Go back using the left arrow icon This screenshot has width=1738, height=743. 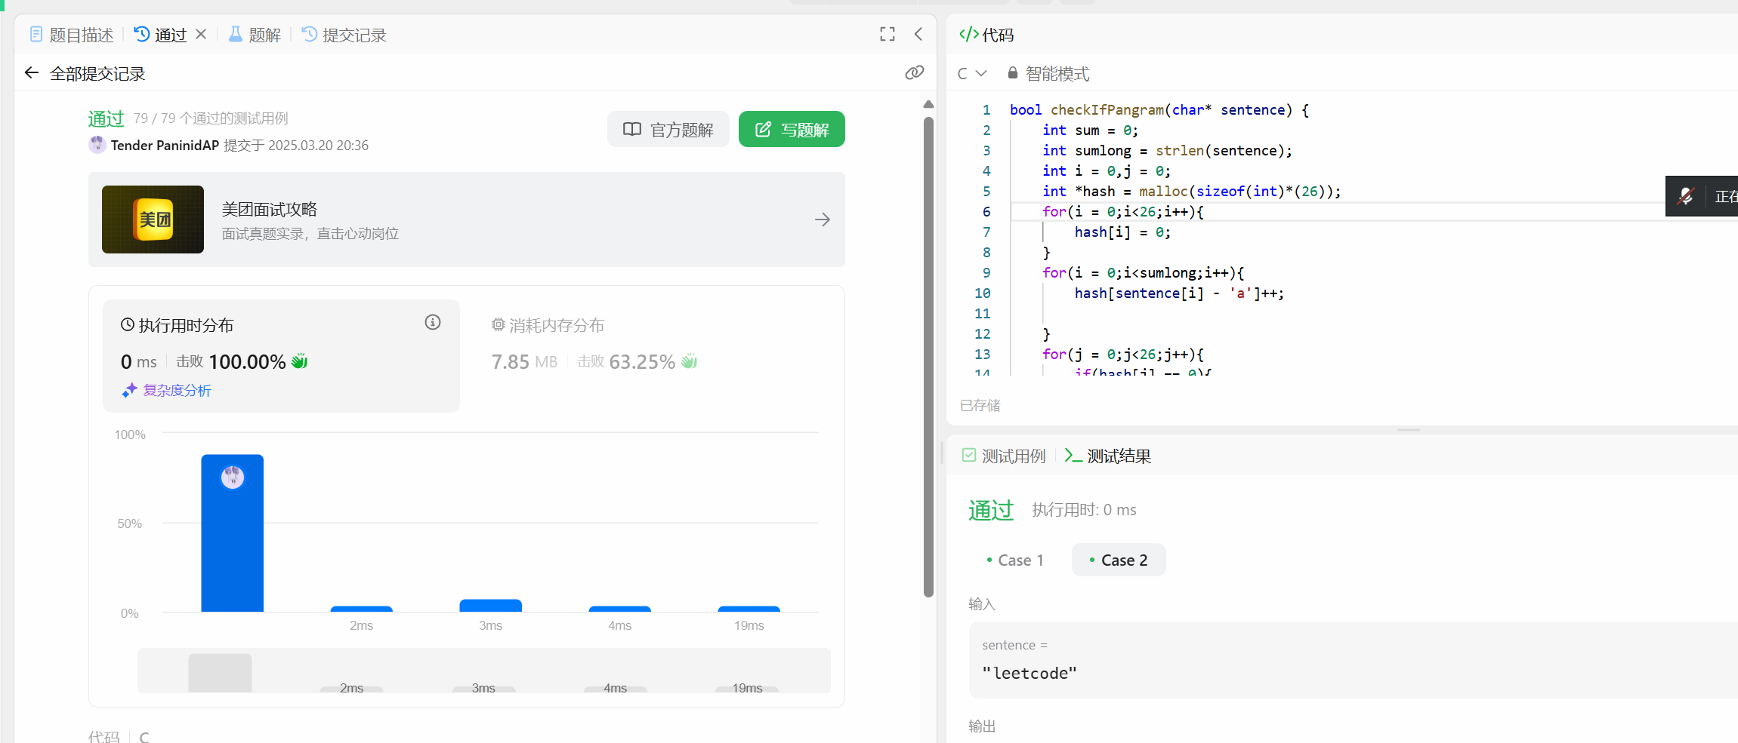32,73
